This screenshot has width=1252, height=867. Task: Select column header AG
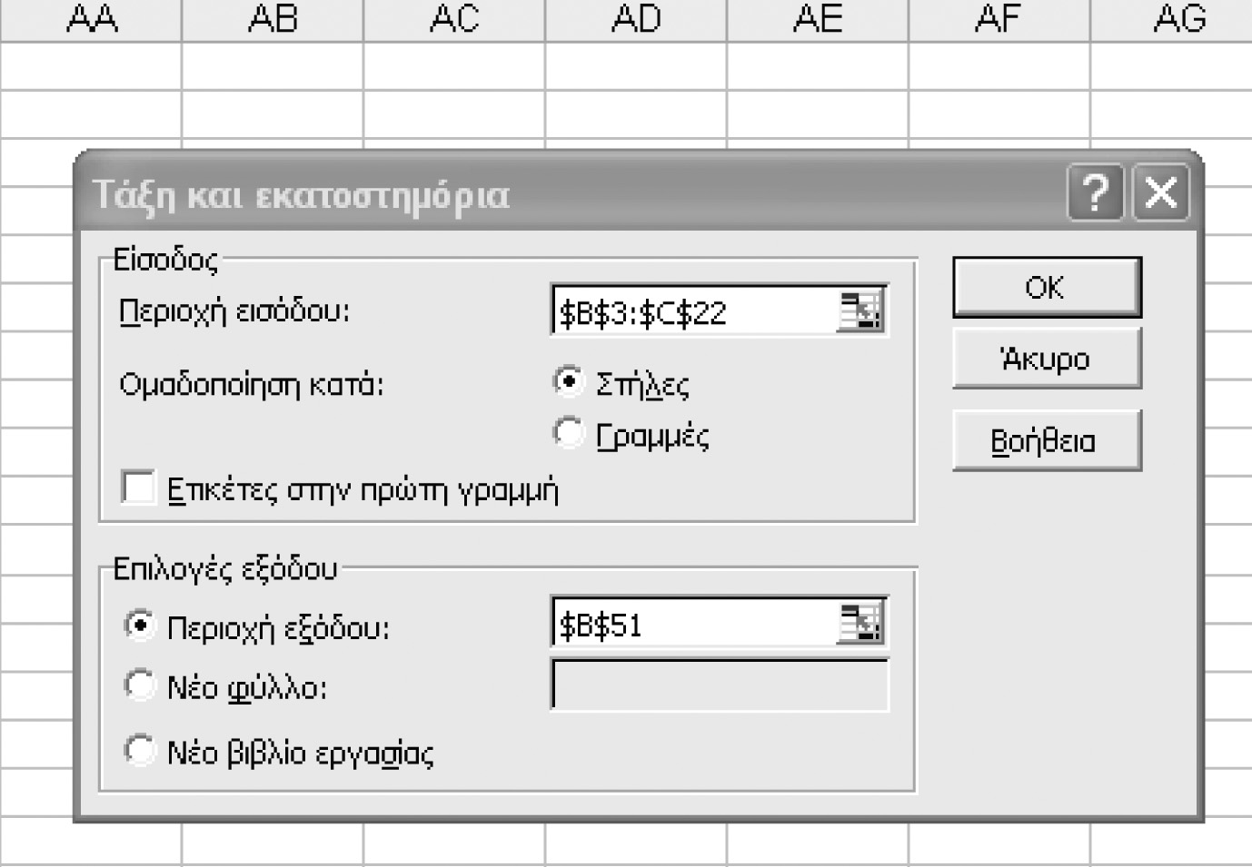pyautogui.click(x=1172, y=19)
